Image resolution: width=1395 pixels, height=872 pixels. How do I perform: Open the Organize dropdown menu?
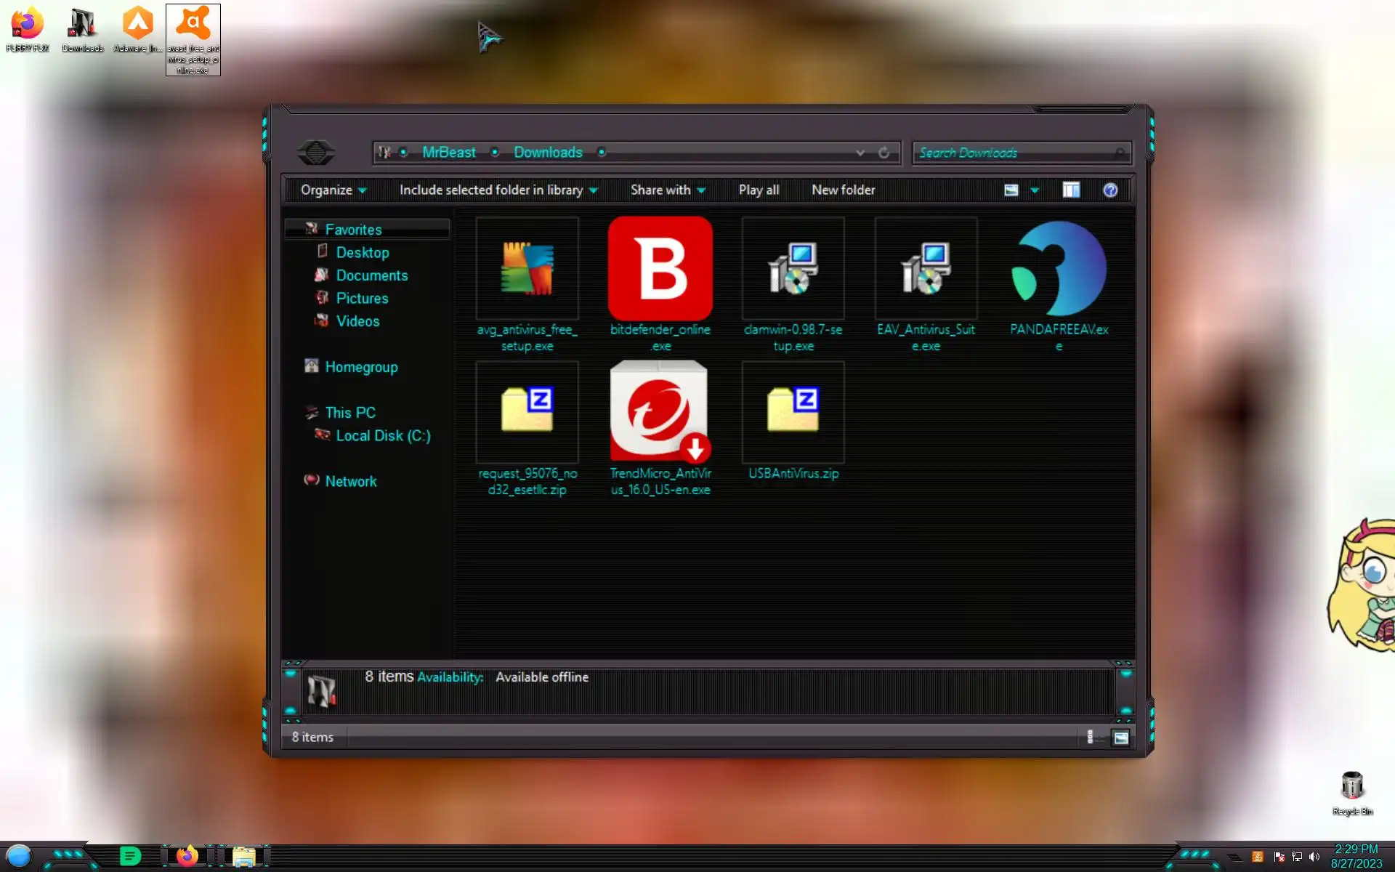333,190
